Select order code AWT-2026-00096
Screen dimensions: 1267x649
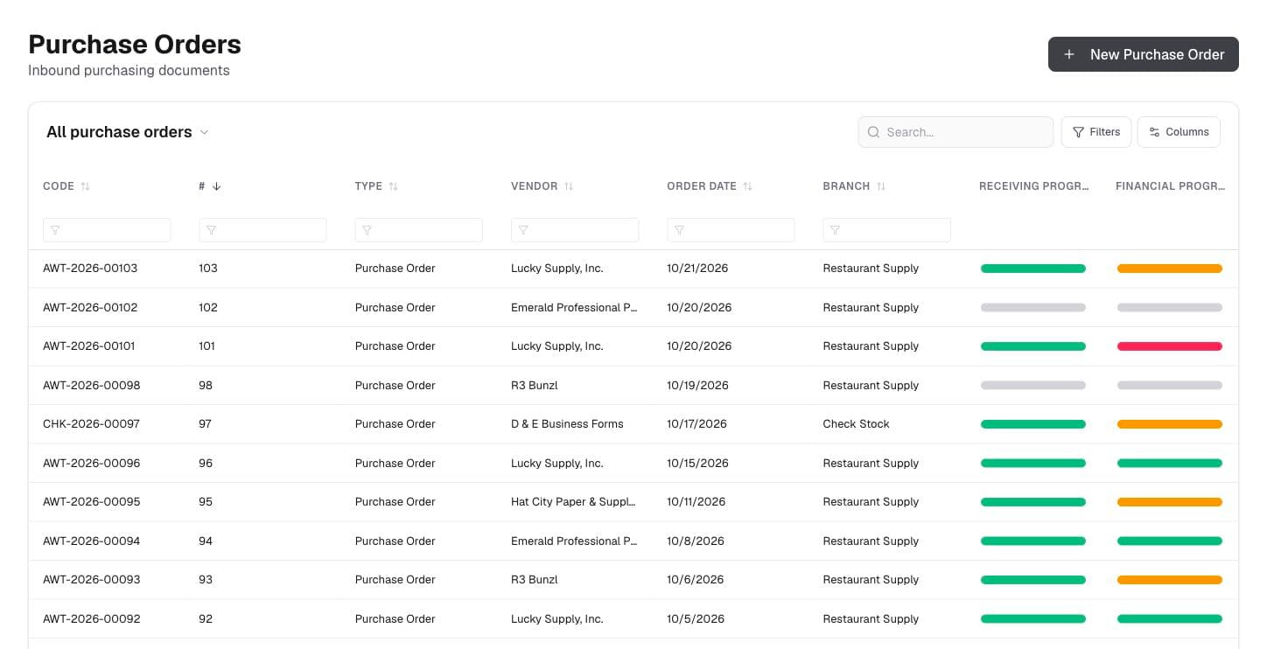pos(91,463)
